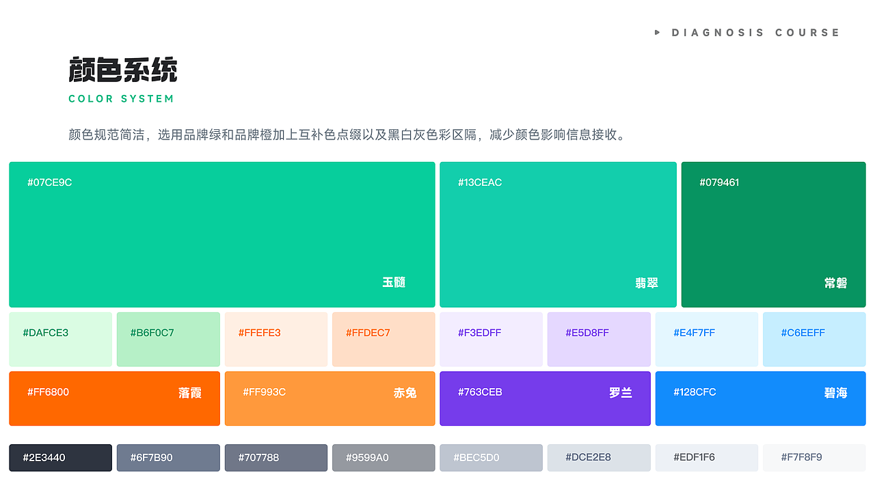Pick the #C6EEFF light blue swatch
The width and height of the screenshot is (875, 492).
click(814, 340)
